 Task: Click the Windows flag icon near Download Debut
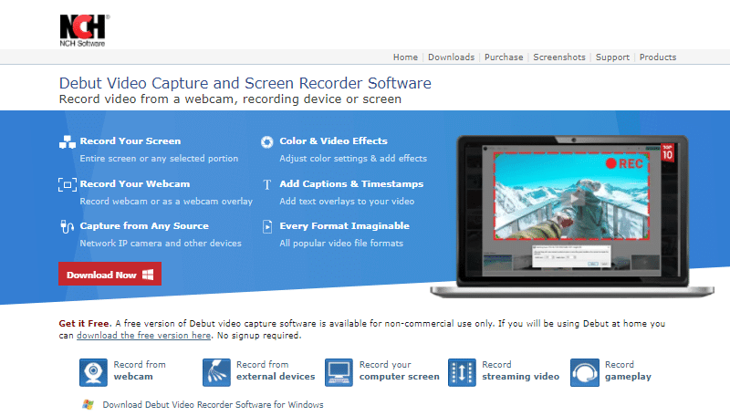coord(88,404)
